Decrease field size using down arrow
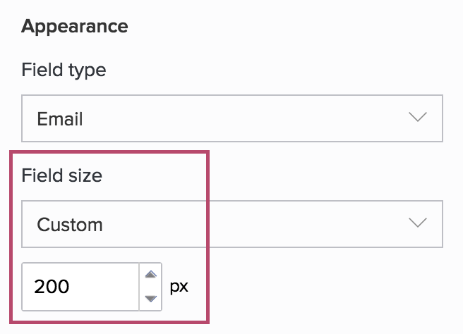Viewport: 463px width, 334px height. (150, 298)
